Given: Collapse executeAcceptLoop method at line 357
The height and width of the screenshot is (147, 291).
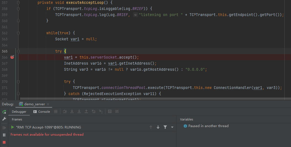Looking at the screenshot, I should (18, 2).
